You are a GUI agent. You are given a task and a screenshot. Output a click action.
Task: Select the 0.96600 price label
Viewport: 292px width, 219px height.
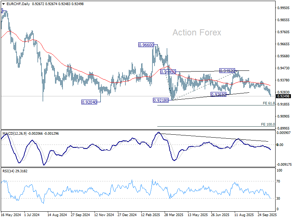[146, 45]
